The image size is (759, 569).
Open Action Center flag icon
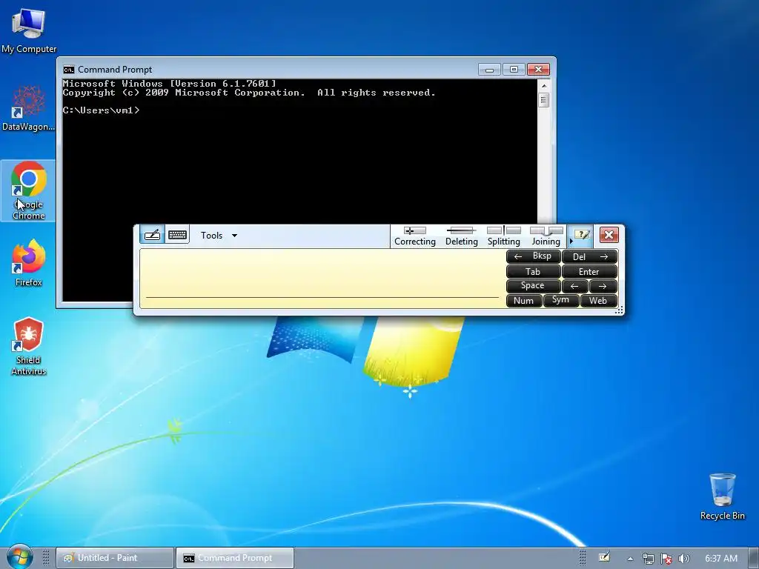click(x=666, y=559)
